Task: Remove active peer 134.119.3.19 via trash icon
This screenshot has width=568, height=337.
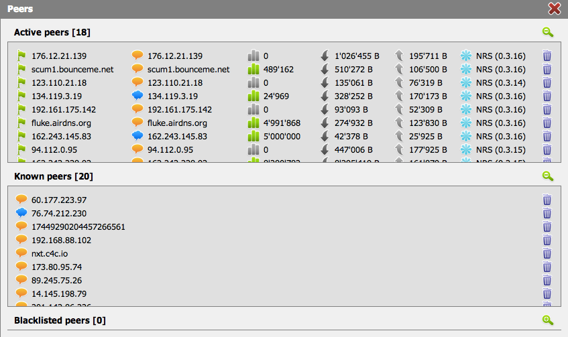Action: tap(547, 96)
